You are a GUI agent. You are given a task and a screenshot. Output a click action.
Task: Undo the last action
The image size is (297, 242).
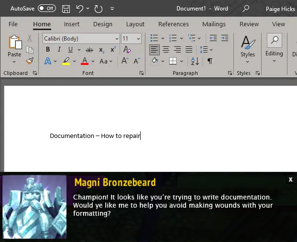(x=80, y=9)
